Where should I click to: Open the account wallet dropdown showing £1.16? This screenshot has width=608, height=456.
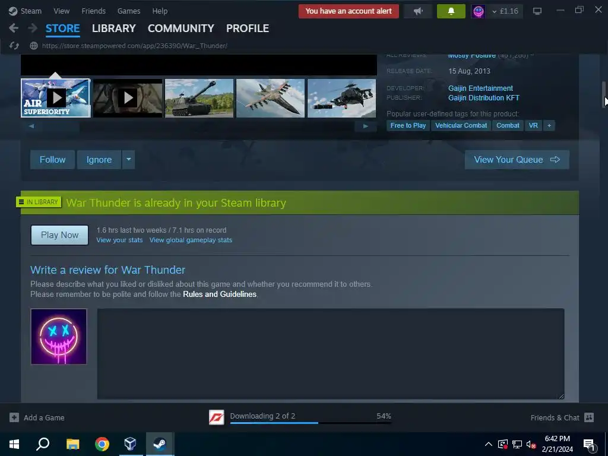coord(505,11)
